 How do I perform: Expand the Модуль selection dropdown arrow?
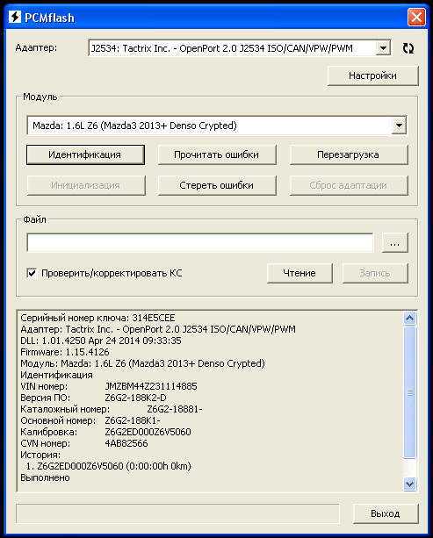pyautogui.click(x=399, y=126)
